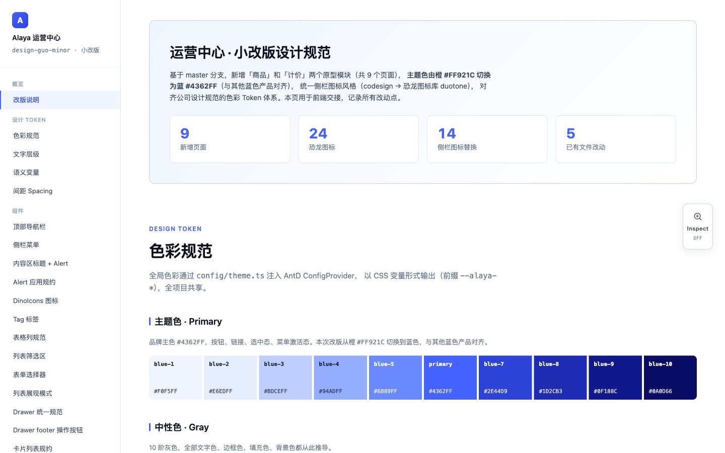The height and width of the screenshot is (453, 725).
Task: Navigate to 顶部导航栏 section
Action: 60,226
